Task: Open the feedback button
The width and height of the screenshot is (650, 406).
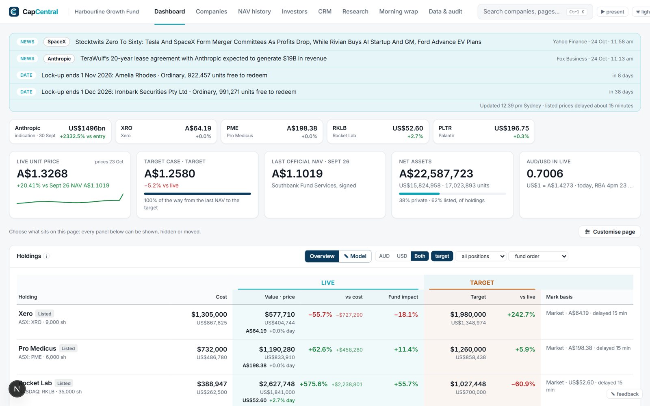Action: (x=624, y=394)
